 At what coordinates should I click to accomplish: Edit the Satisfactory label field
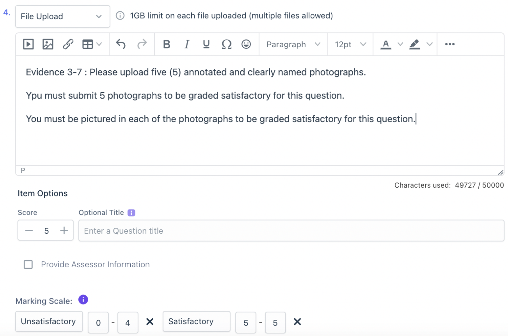197,321
